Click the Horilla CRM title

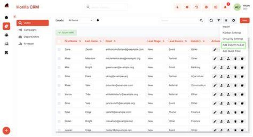pos(28,7)
